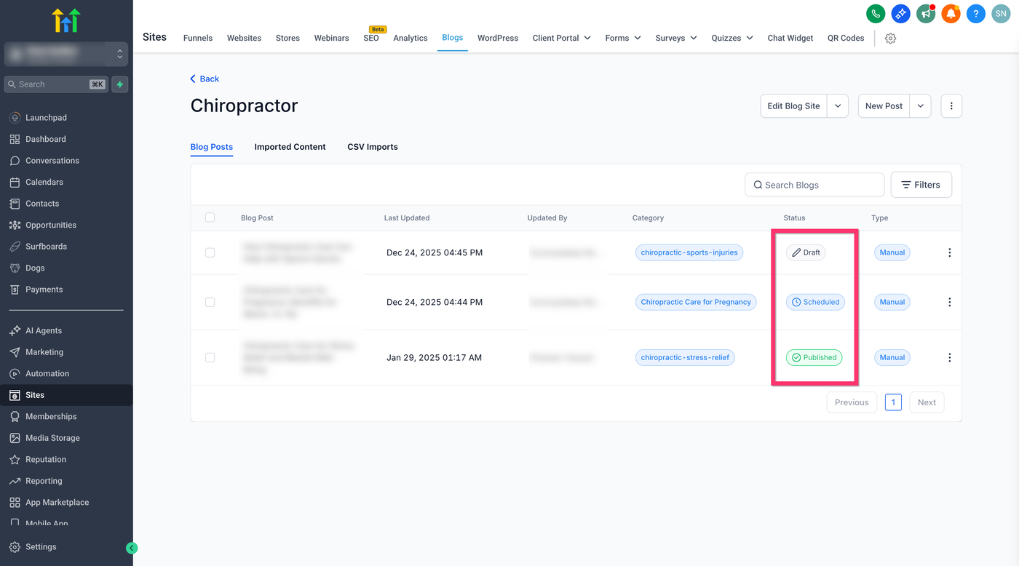The height and width of the screenshot is (566, 1019).
Task: Click the Back link
Action: coord(205,79)
